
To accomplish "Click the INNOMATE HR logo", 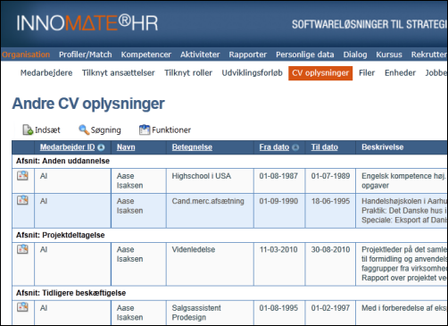I will pos(87,23).
